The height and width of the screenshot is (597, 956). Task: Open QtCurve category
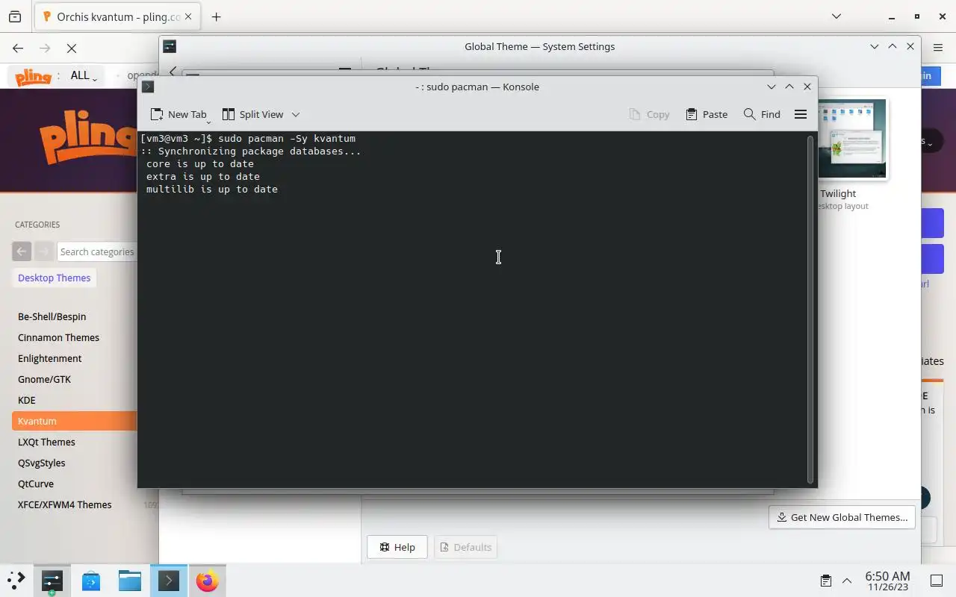coord(36,484)
